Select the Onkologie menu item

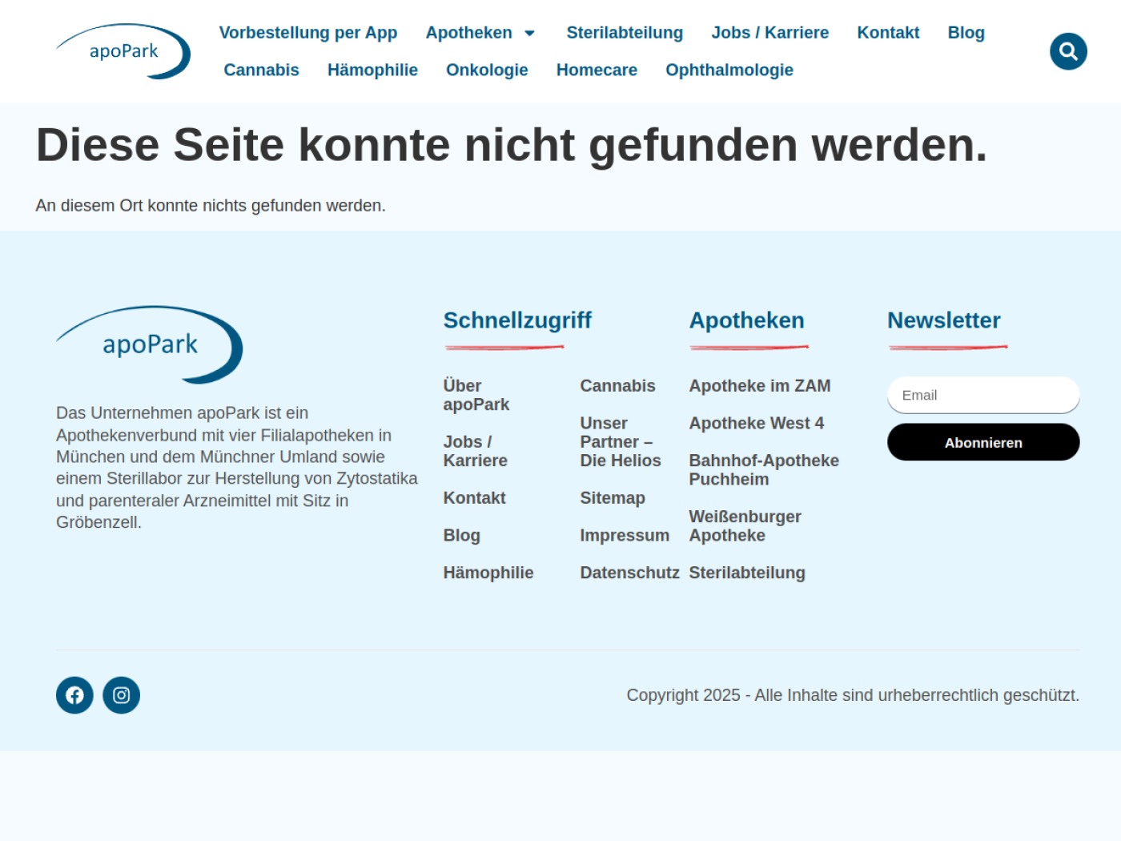pos(487,70)
